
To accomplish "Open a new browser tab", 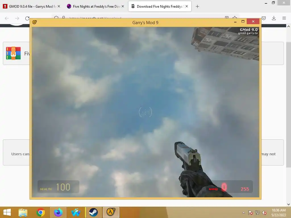I will pyautogui.click(x=197, y=7).
